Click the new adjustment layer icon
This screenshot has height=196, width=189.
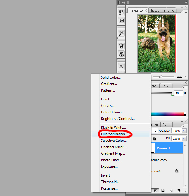point(155,191)
